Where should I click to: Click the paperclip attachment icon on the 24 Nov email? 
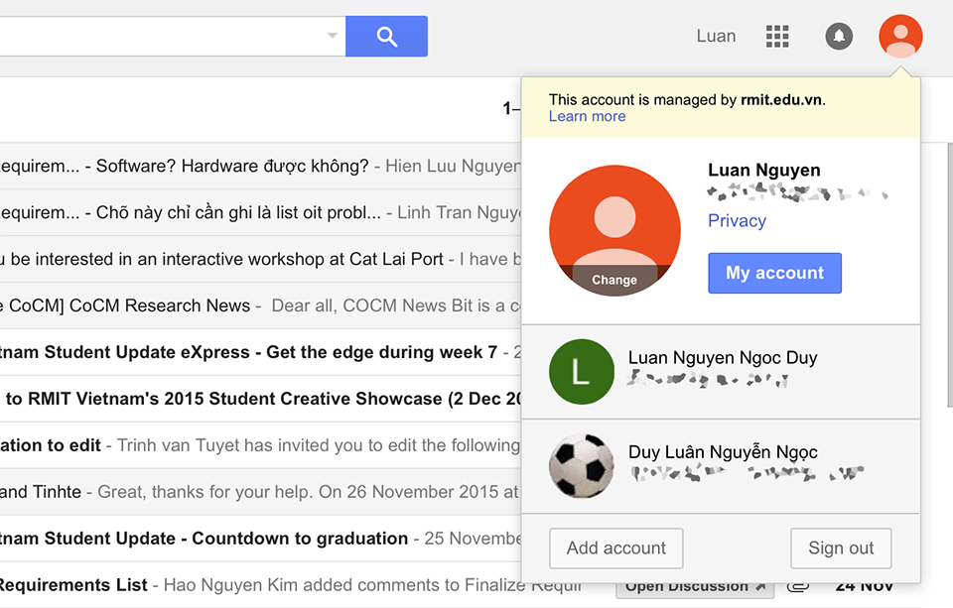tap(798, 586)
